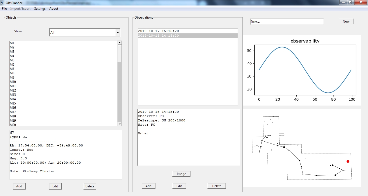
Task: Select M13 in the objects list
Action: pyautogui.click(x=13, y=95)
